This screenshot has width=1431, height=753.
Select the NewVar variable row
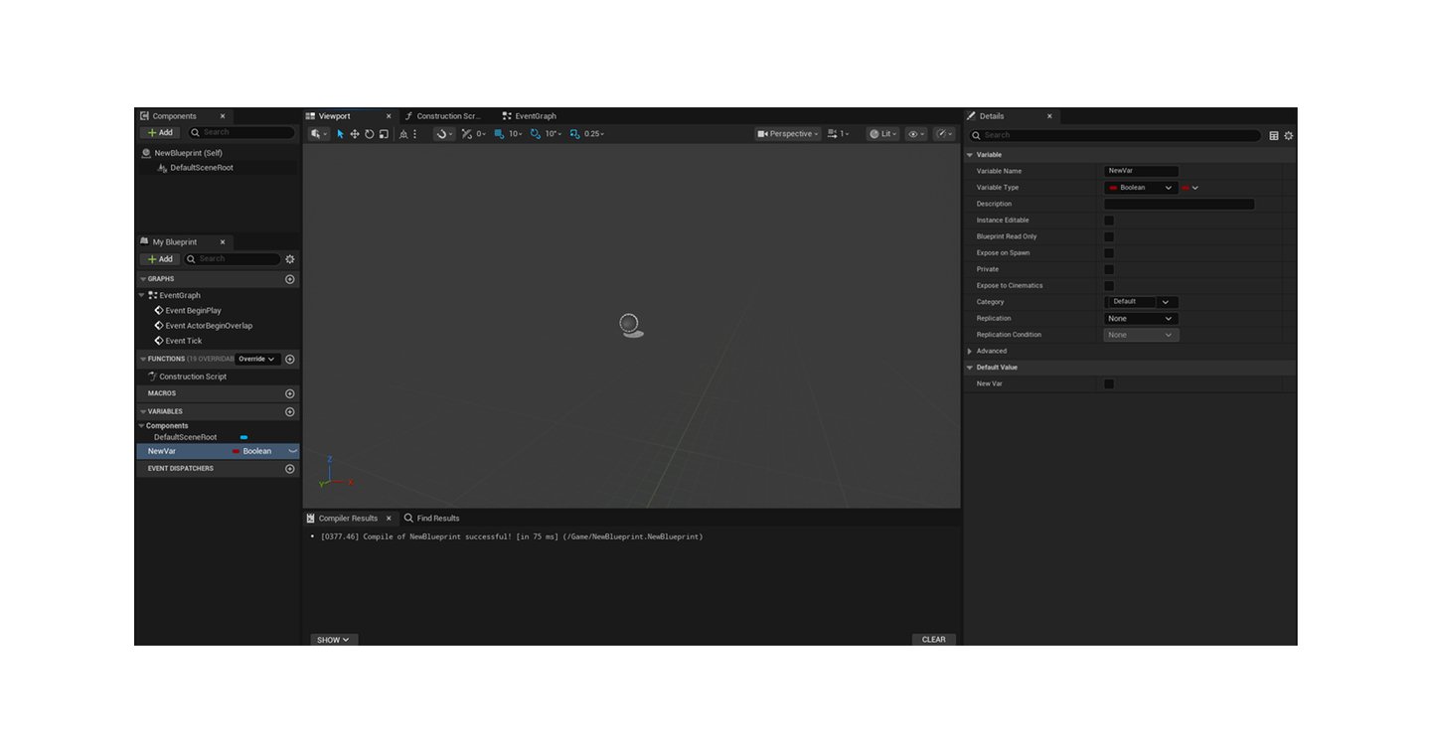coord(217,451)
